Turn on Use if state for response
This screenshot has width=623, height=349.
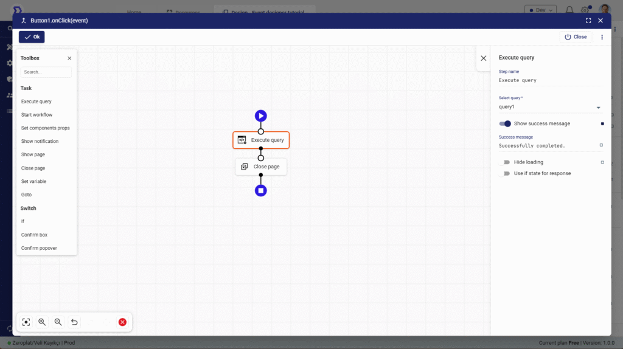(505, 173)
